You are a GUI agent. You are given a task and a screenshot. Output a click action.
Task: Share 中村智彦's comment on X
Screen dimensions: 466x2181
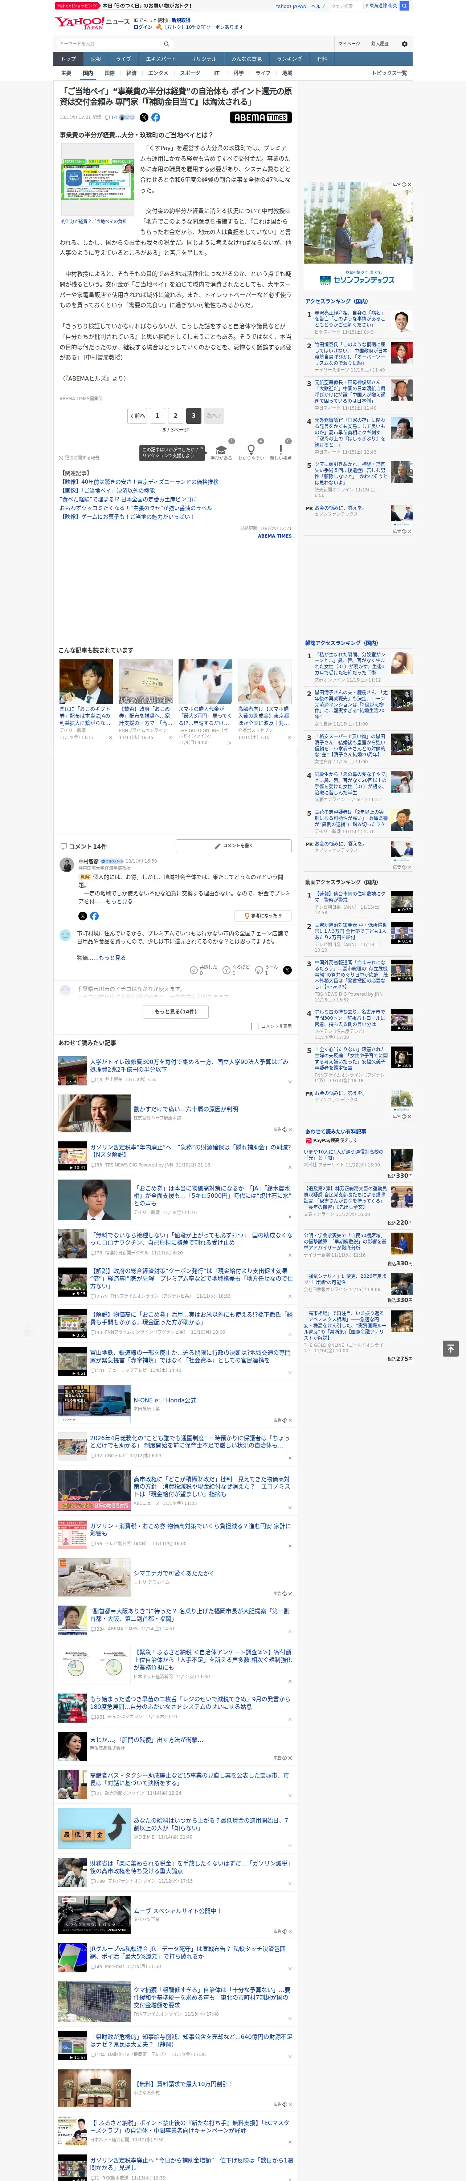pyautogui.click(x=82, y=915)
